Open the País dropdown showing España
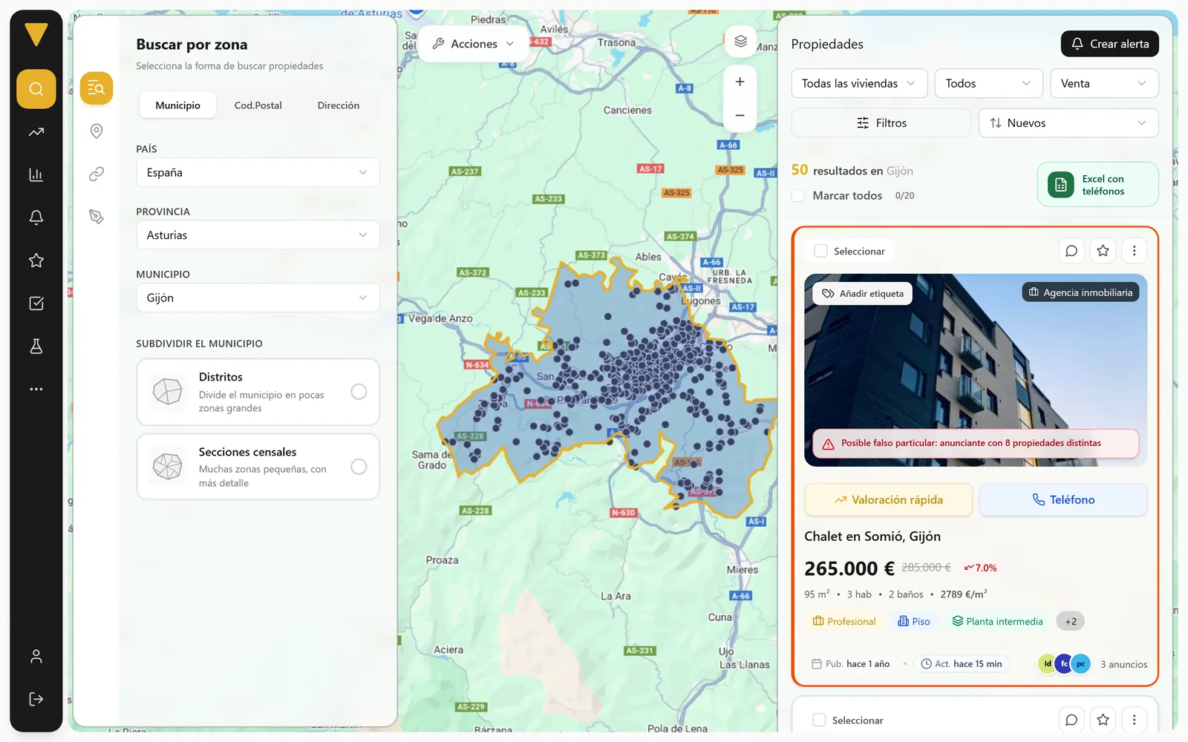 click(258, 172)
